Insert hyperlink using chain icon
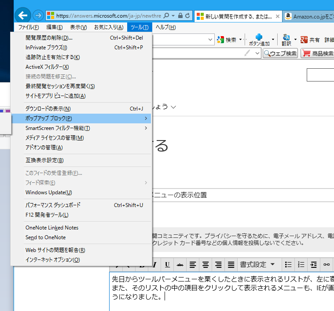The height and width of the screenshot is (311, 334). pyautogui.click(x=327, y=265)
